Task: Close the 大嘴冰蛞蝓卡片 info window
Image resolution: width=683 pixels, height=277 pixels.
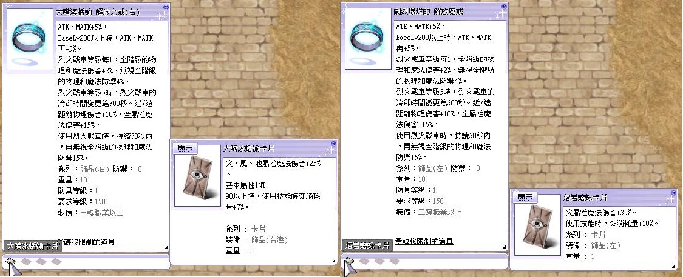Action: click(x=333, y=144)
